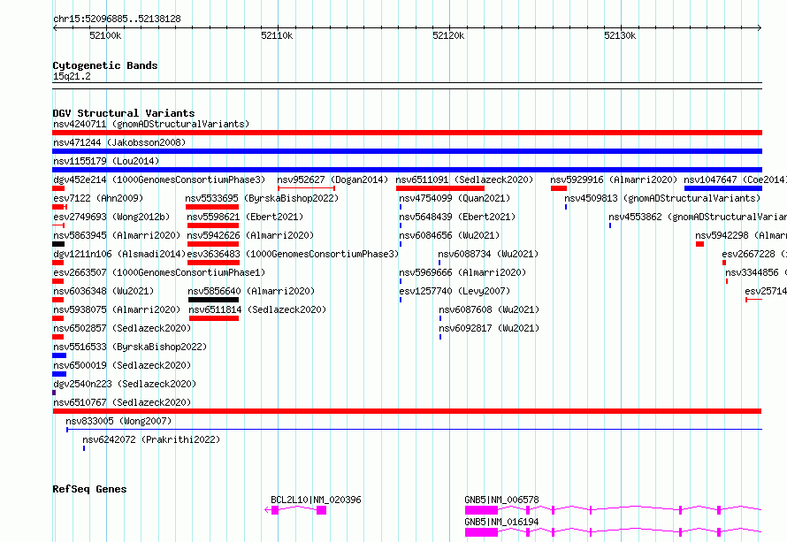Open nsv4509813 gnomADStructuralVariants label
787x542 pixels.
click(662, 198)
